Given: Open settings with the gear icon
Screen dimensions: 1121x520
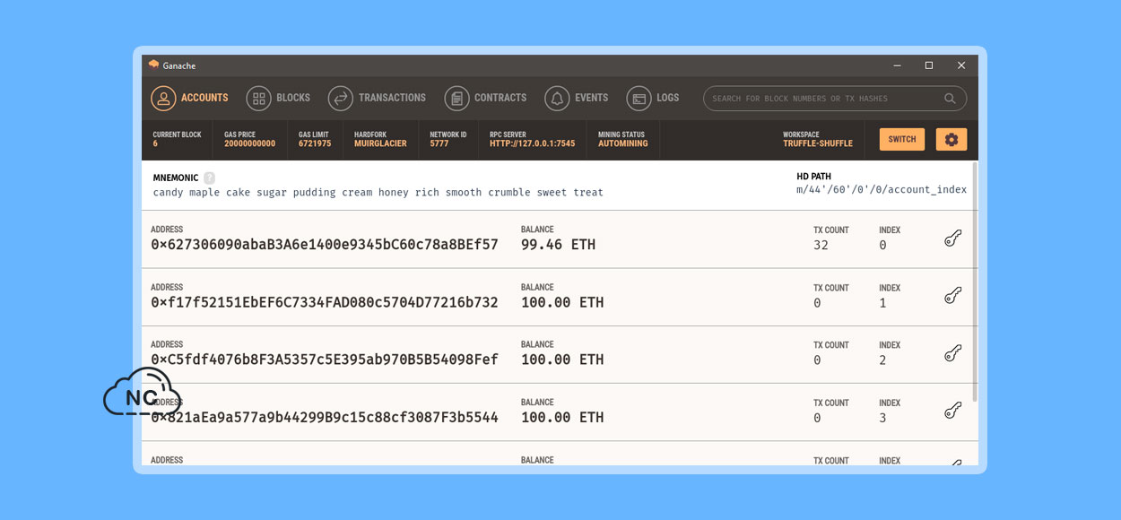Looking at the screenshot, I should tap(952, 139).
